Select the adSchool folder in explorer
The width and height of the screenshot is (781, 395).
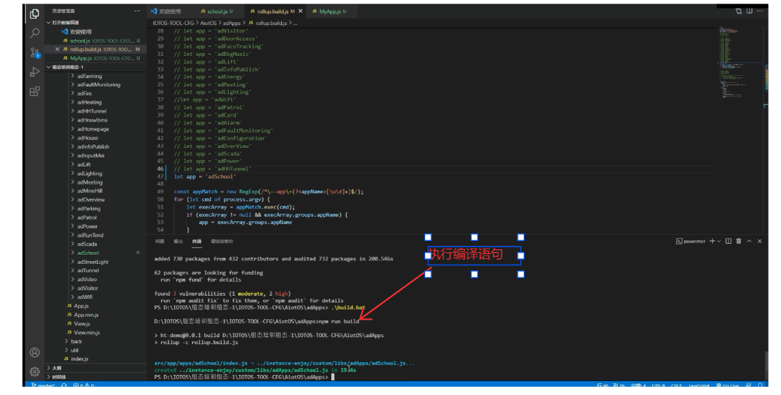tap(88, 253)
